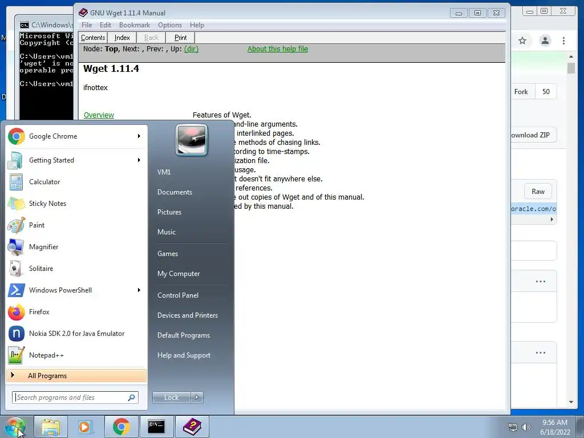This screenshot has width=584, height=438.
Task: Click the Lock button
Action: 171,398
